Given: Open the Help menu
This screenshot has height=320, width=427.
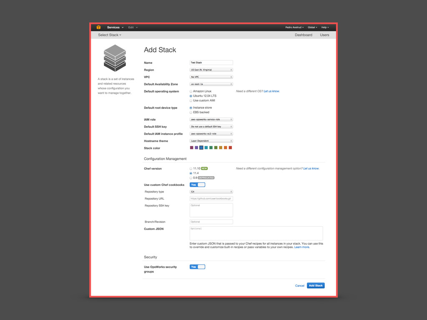Looking at the screenshot, I should (325, 27).
